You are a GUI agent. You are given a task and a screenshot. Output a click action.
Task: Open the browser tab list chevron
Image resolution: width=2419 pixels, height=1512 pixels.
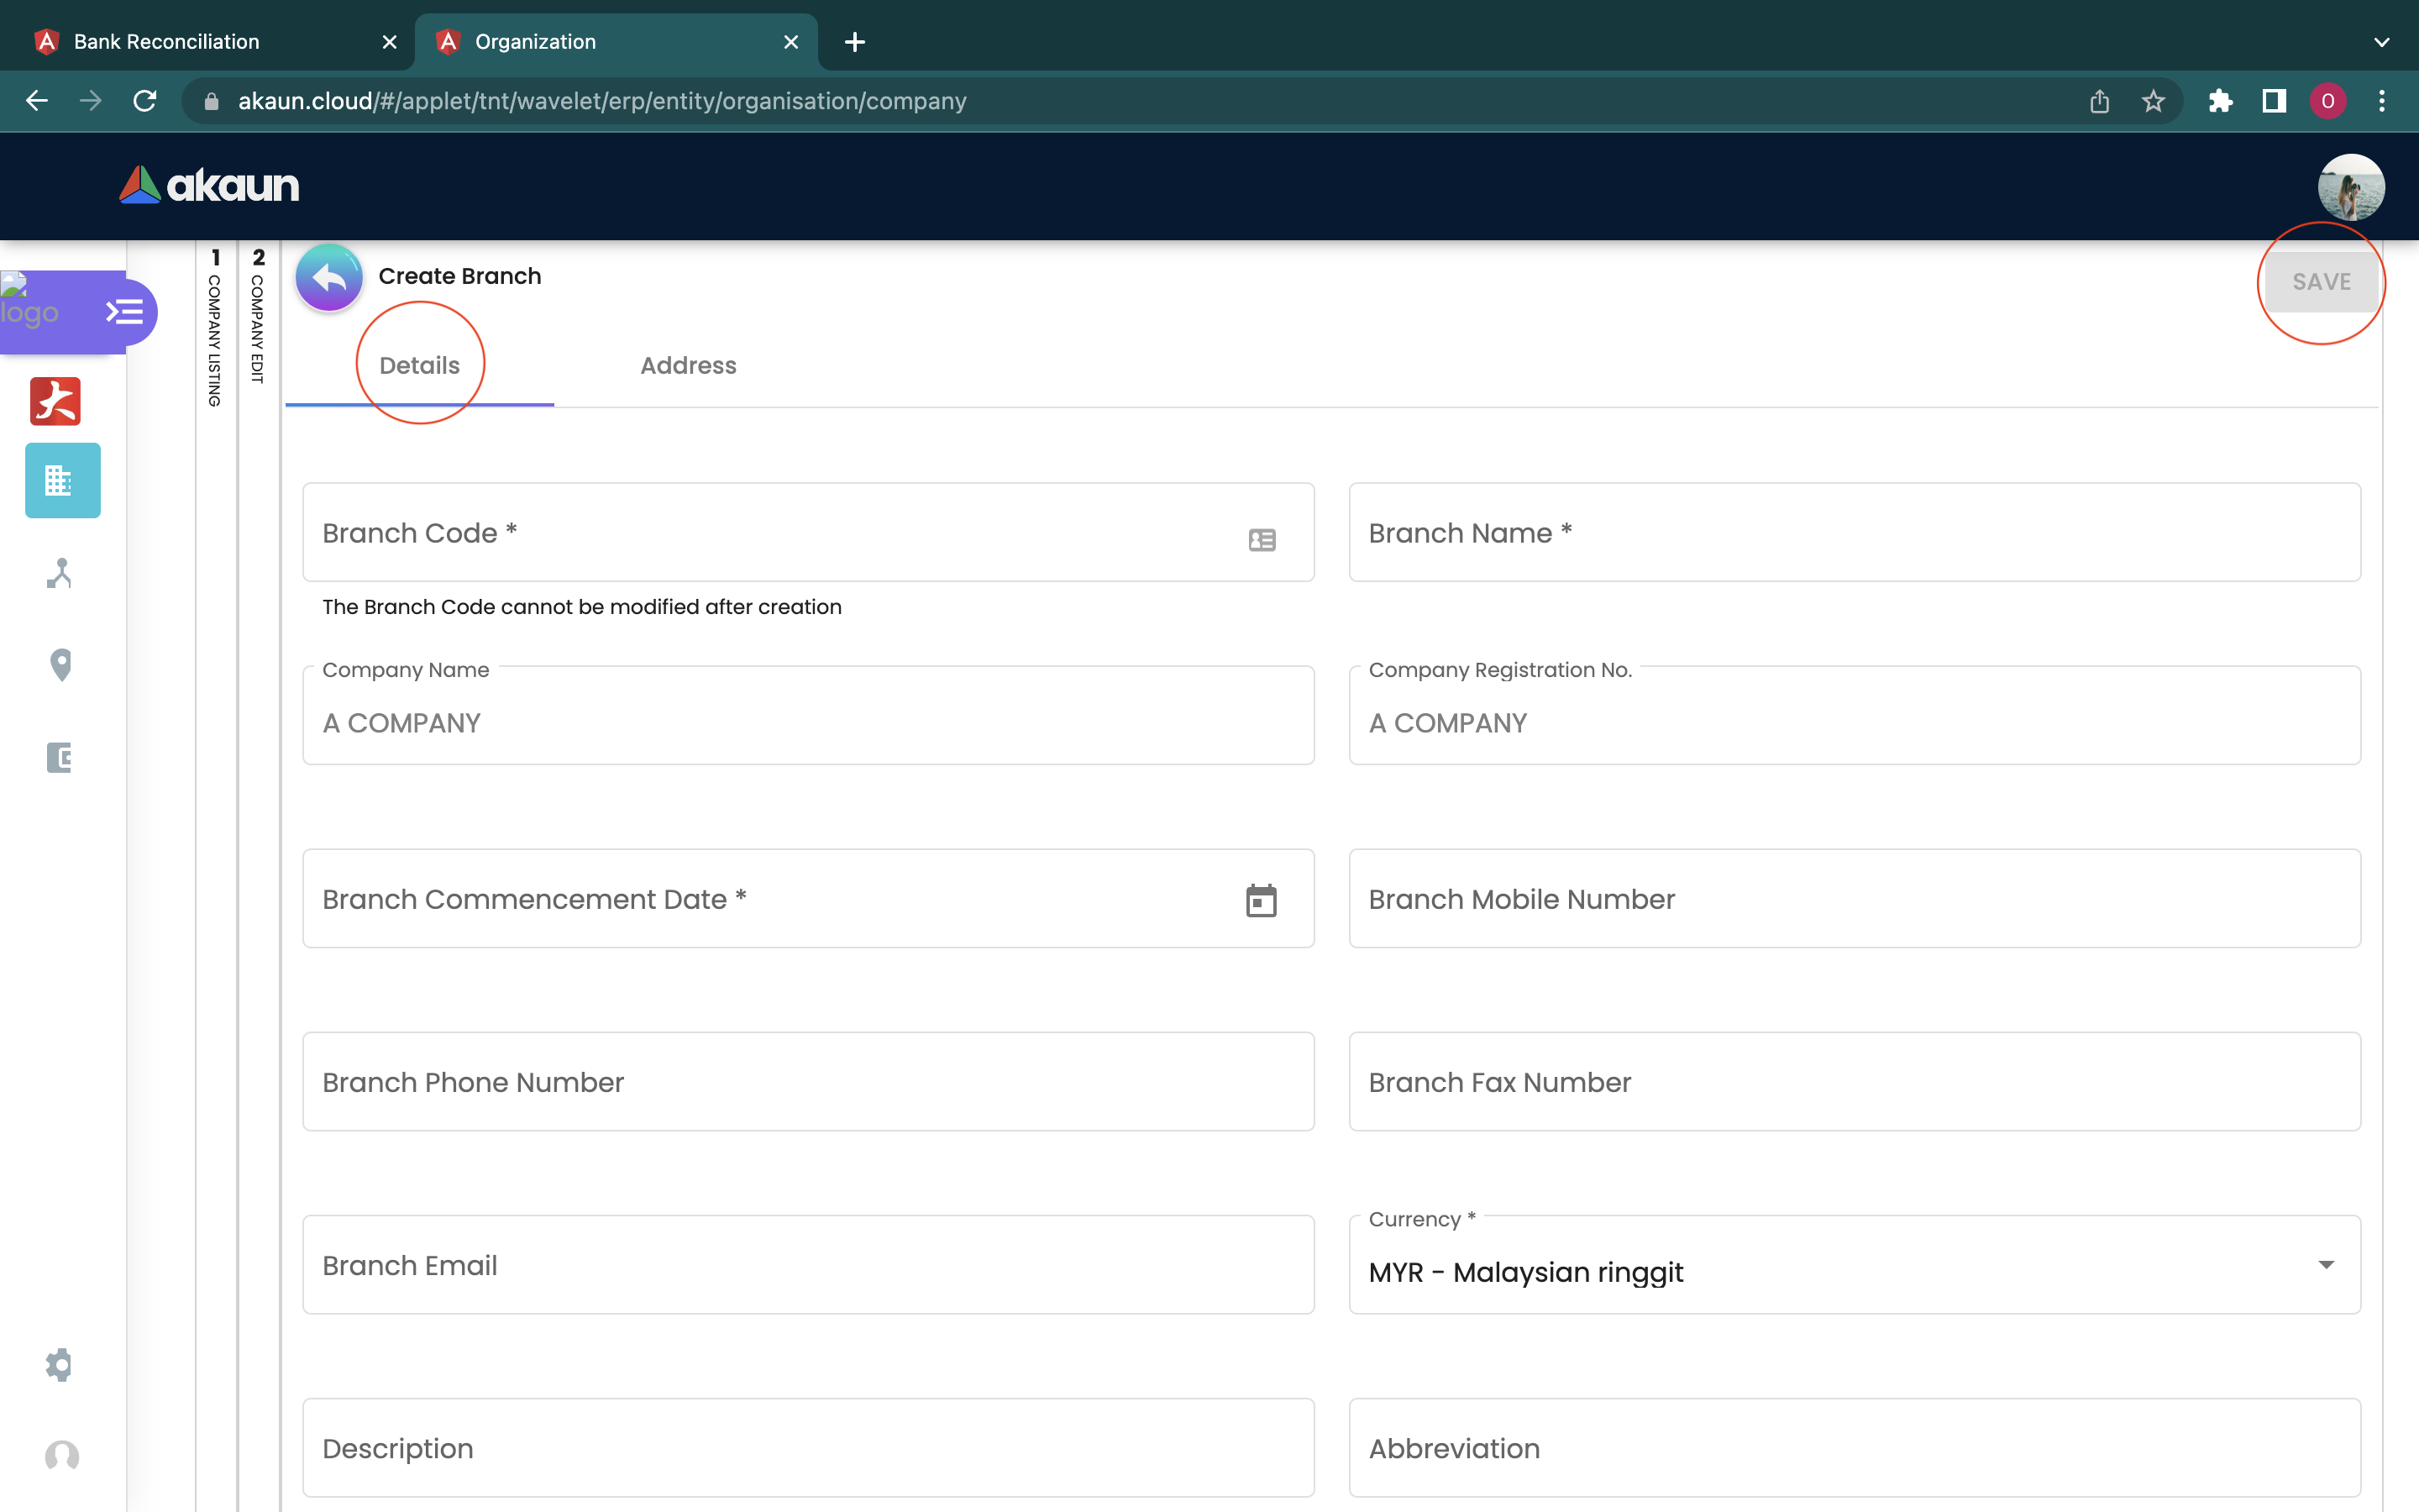coord(2381,42)
